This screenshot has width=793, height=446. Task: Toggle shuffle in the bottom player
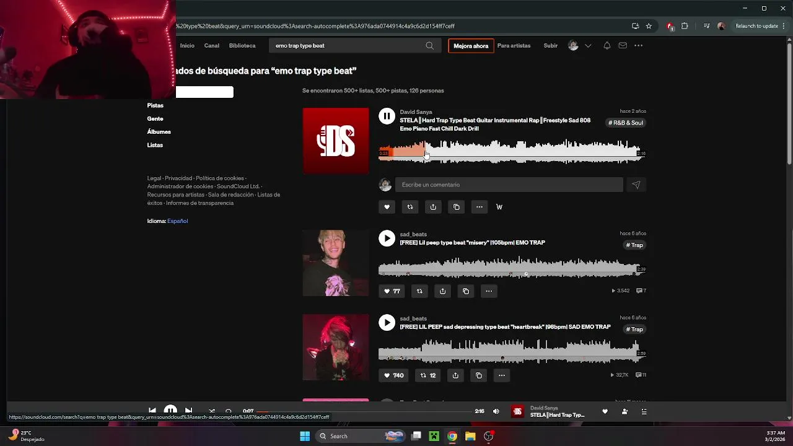tap(212, 411)
